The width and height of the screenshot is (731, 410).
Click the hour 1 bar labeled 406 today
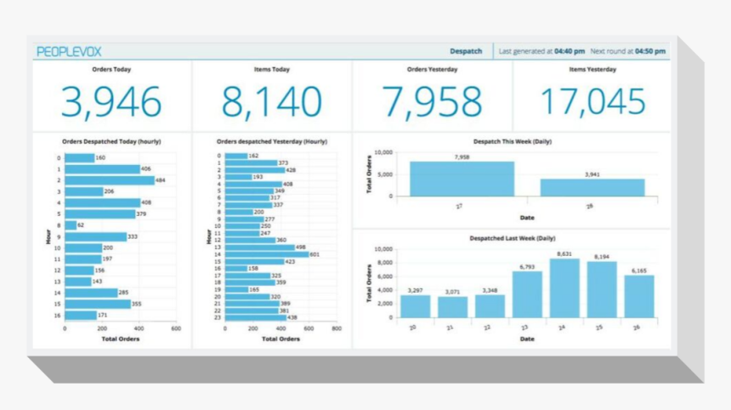pos(102,169)
